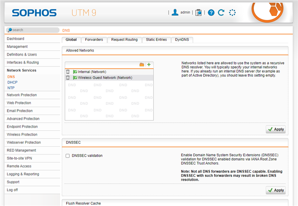Click Log off in the sidebar
298x206 pixels.
(32, 190)
